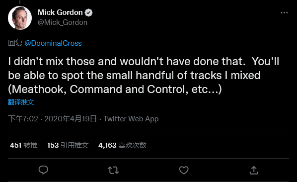Open the @Mick_Gordon handle link
This screenshot has height=182, width=297.
pos(63,22)
